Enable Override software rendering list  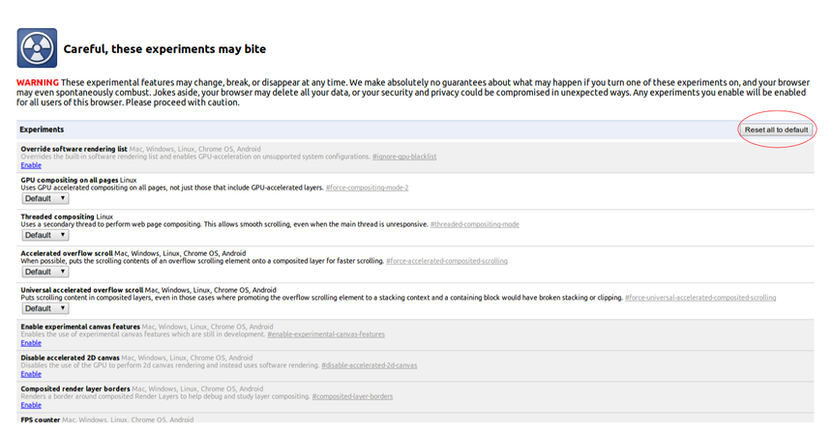(31, 165)
